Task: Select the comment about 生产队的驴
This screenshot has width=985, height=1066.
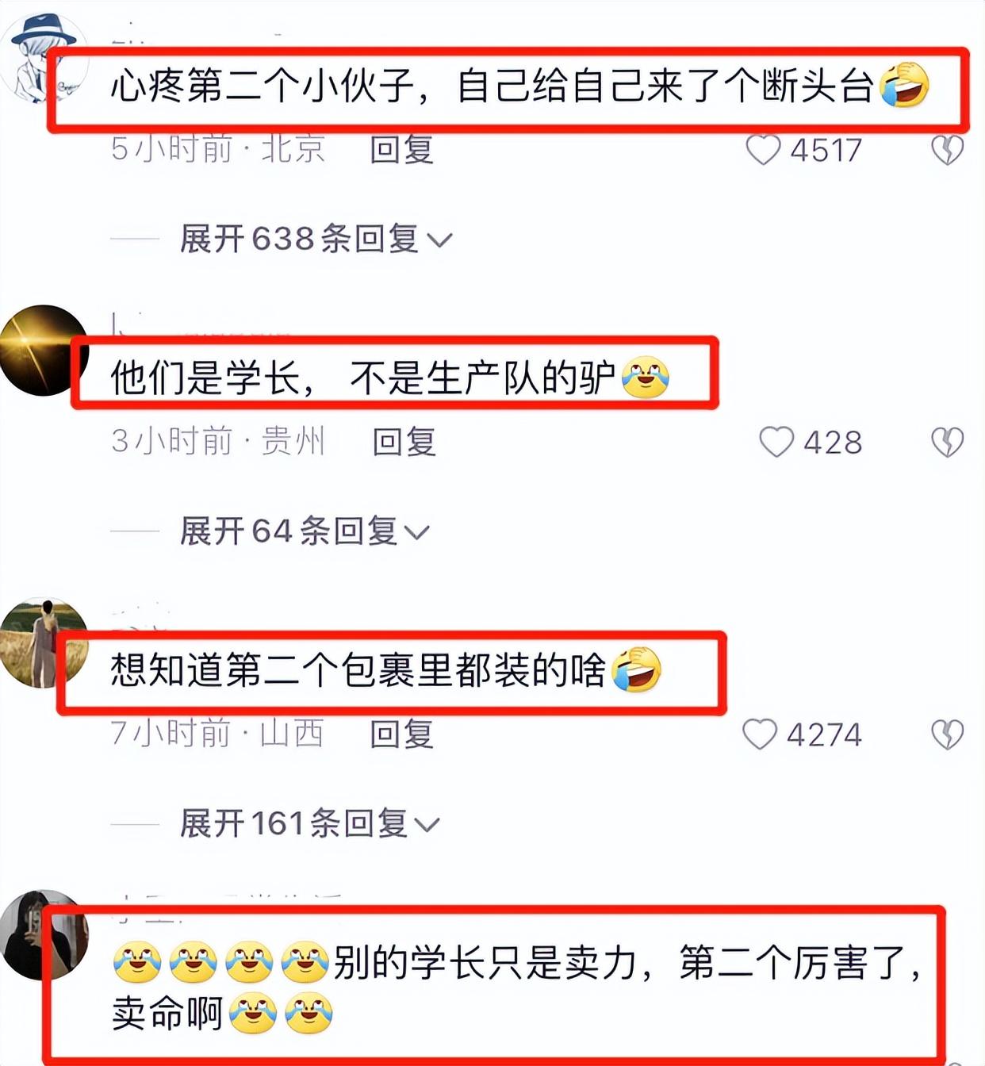Action: pos(389,378)
